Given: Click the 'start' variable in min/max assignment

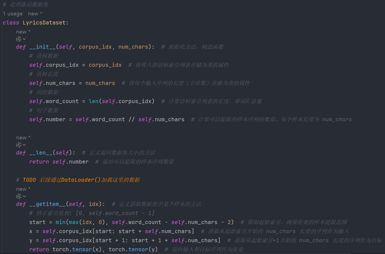Looking at the screenshot, I should pos(37,222).
